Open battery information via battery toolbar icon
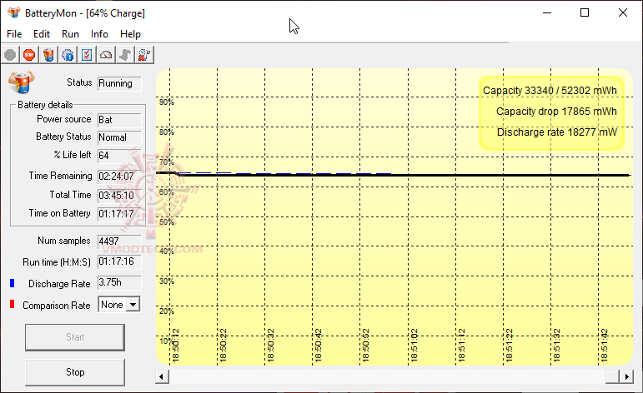This screenshot has height=393, width=643. (48, 55)
